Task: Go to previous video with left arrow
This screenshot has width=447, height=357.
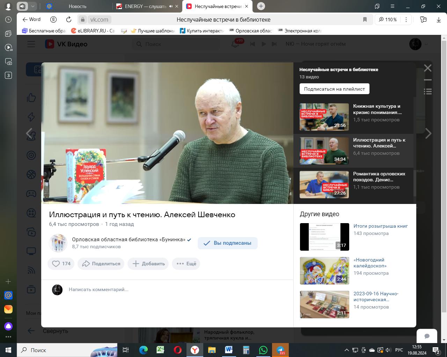Action: (x=30, y=133)
